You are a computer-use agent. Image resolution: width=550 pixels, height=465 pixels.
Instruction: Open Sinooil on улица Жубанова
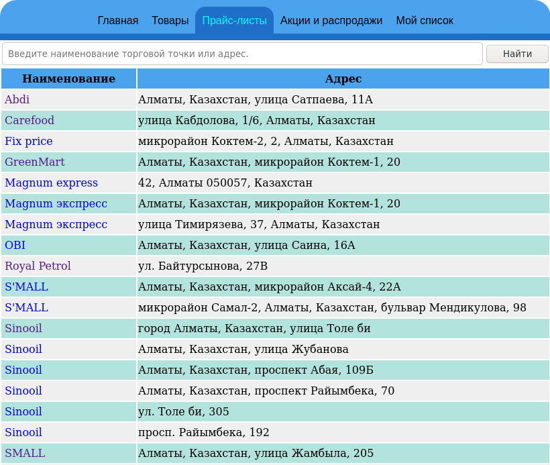(x=23, y=350)
